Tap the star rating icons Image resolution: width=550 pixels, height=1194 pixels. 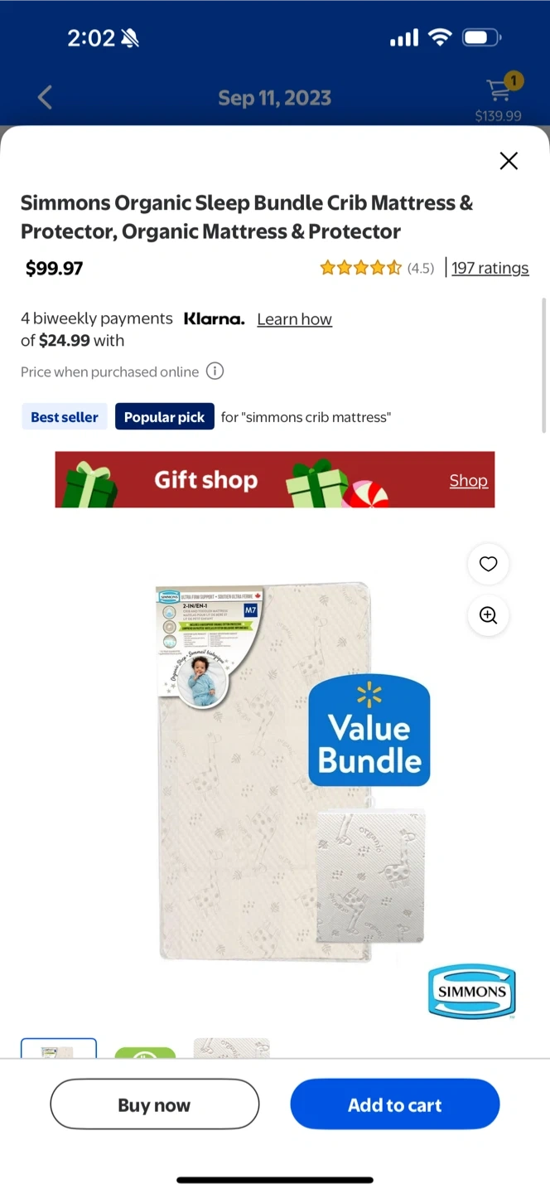tap(360, 268)
